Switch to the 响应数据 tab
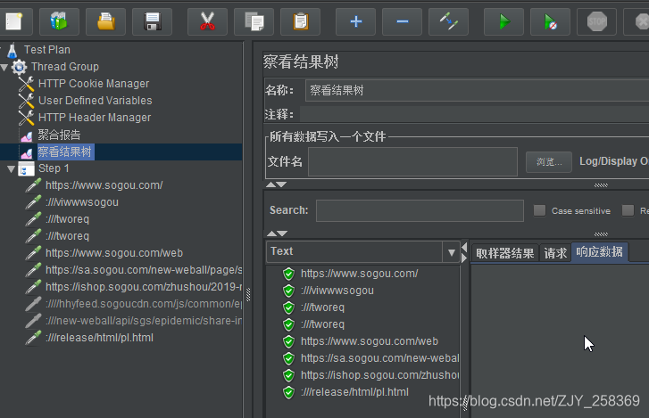649x418 pixels. [599, 252]
